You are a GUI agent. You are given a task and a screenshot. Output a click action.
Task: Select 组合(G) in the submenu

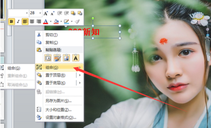(x=14, y=68)
